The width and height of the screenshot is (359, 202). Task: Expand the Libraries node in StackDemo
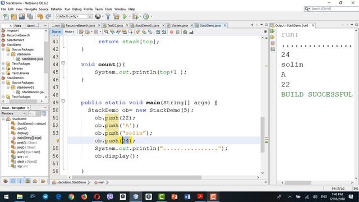point(3,68)
